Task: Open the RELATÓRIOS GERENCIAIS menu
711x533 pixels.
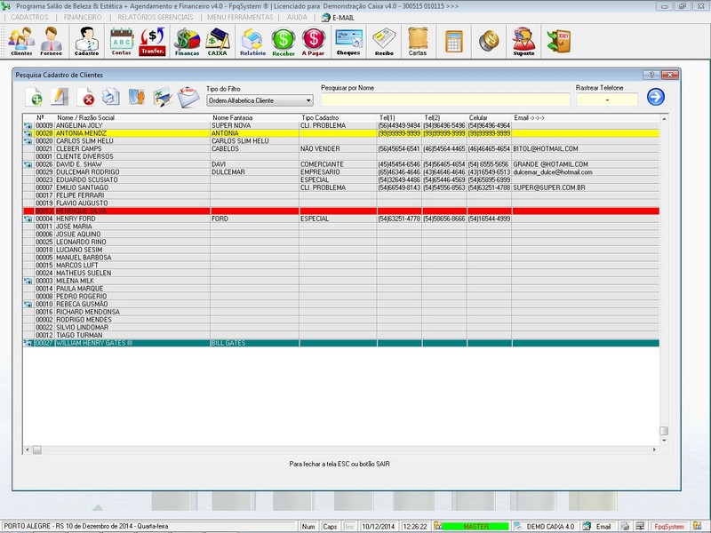Action: pyautogui.click(x=154, y=17)
